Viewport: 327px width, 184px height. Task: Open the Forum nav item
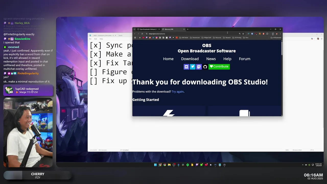pos(244,59)
